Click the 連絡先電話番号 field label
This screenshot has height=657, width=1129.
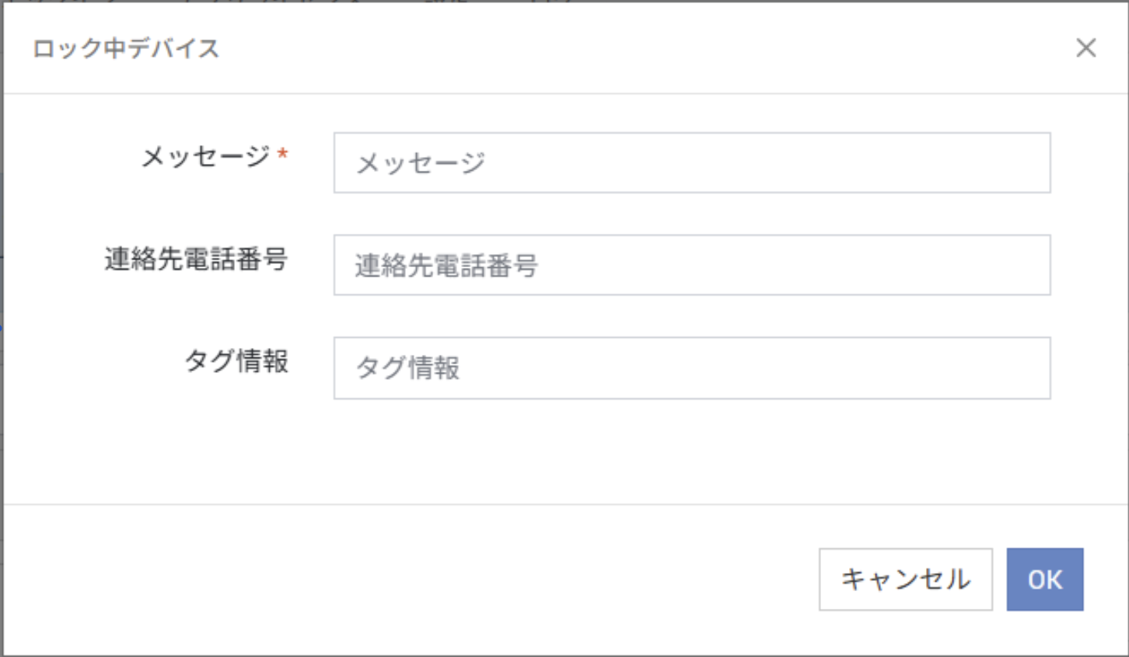pyautogui.click(x=196, y=259)
